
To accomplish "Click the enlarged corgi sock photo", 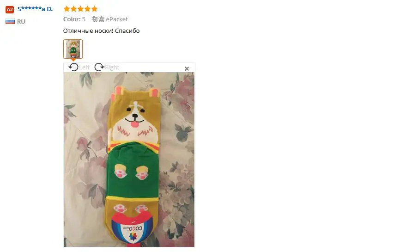I will 129,160.
